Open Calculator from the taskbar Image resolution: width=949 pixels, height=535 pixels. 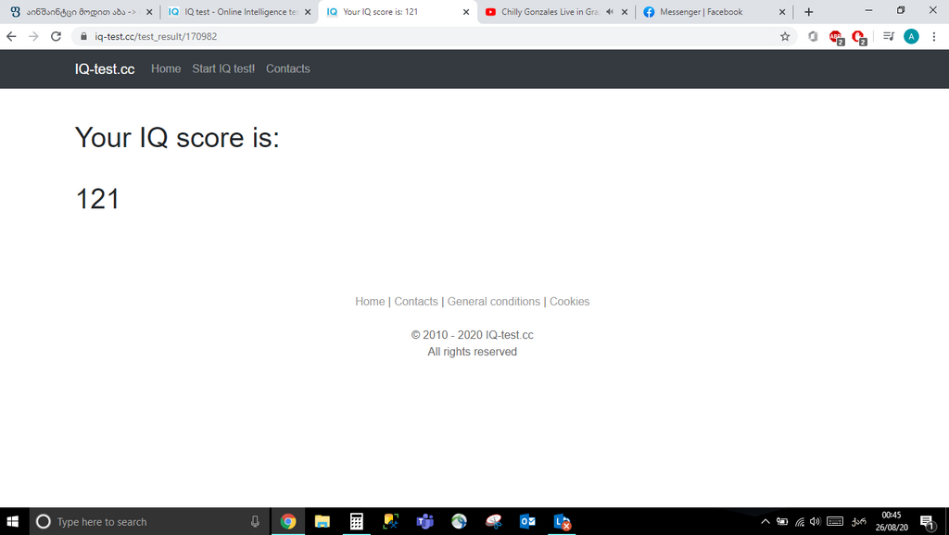[357, 521]
